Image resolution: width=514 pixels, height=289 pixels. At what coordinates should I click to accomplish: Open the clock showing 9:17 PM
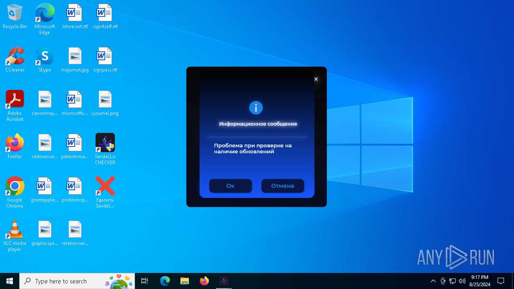pos(480,281)
